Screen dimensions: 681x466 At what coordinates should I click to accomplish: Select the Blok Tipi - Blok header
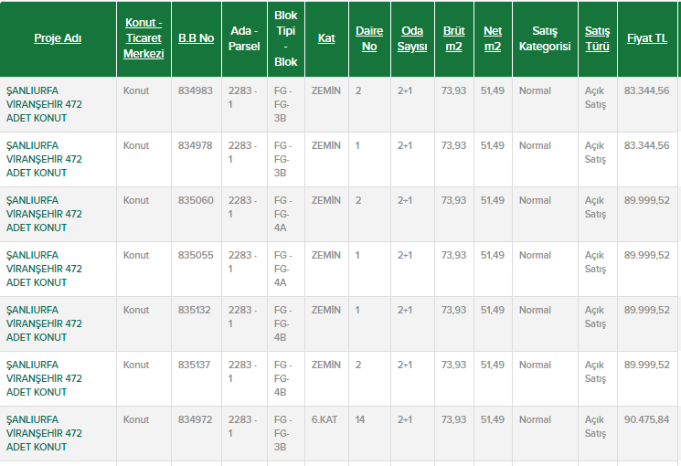pos(285,38)
